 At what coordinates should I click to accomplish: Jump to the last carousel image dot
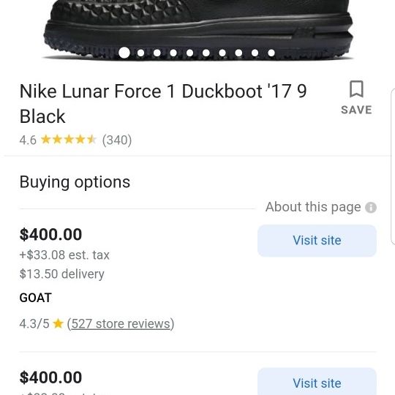[271, 53]
